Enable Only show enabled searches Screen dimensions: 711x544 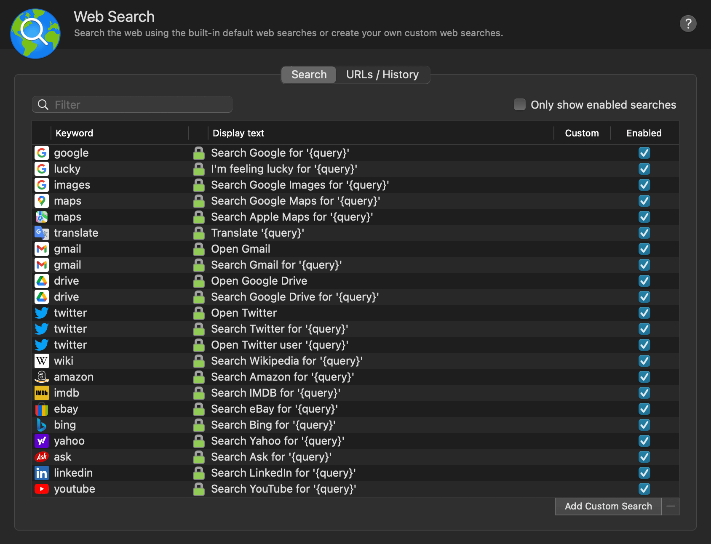coord(520,104)
